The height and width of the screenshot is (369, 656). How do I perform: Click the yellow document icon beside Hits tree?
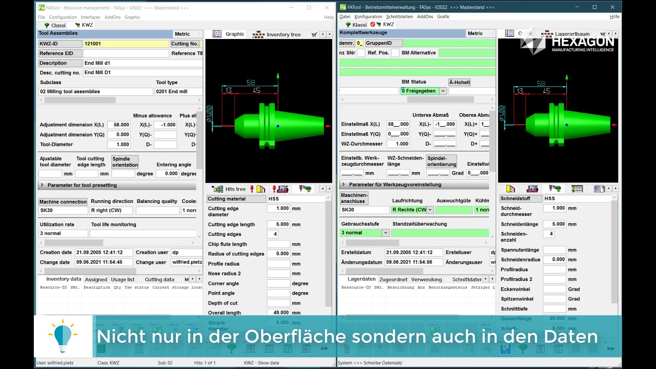pyautogui.click(x=261, y=189)
